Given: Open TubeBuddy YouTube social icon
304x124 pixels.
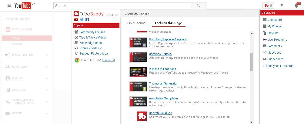Looking at the screenshot, I should (76, 20).
